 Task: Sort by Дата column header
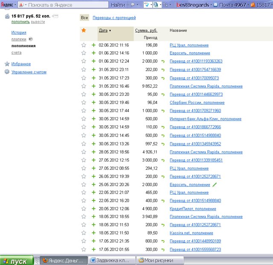tap(103, 30)
